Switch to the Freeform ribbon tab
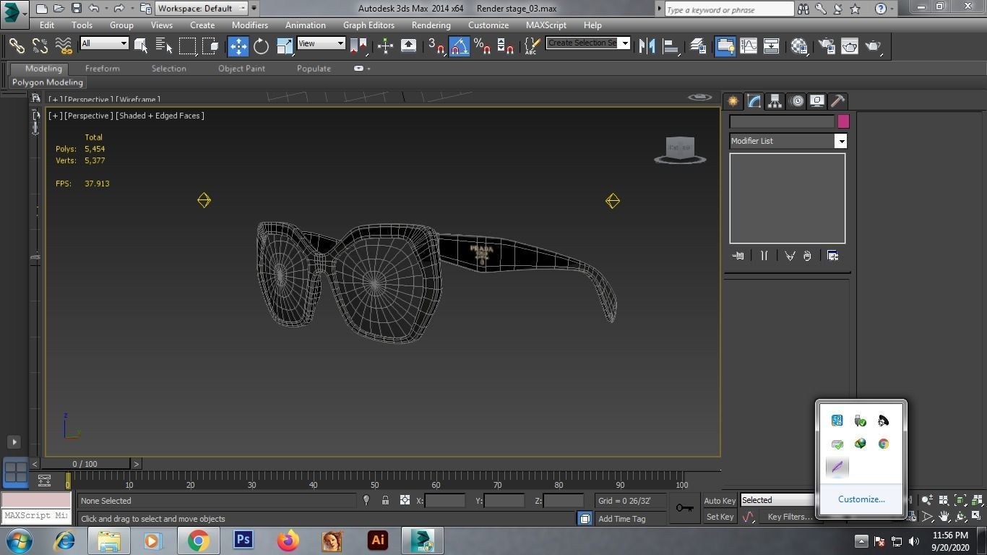Viewport: 987px width, 555px height. click(x=103, y=69)
